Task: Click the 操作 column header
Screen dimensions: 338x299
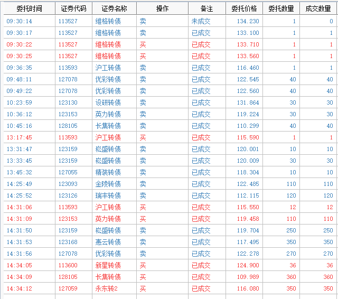Action: (x=162, y=8)
